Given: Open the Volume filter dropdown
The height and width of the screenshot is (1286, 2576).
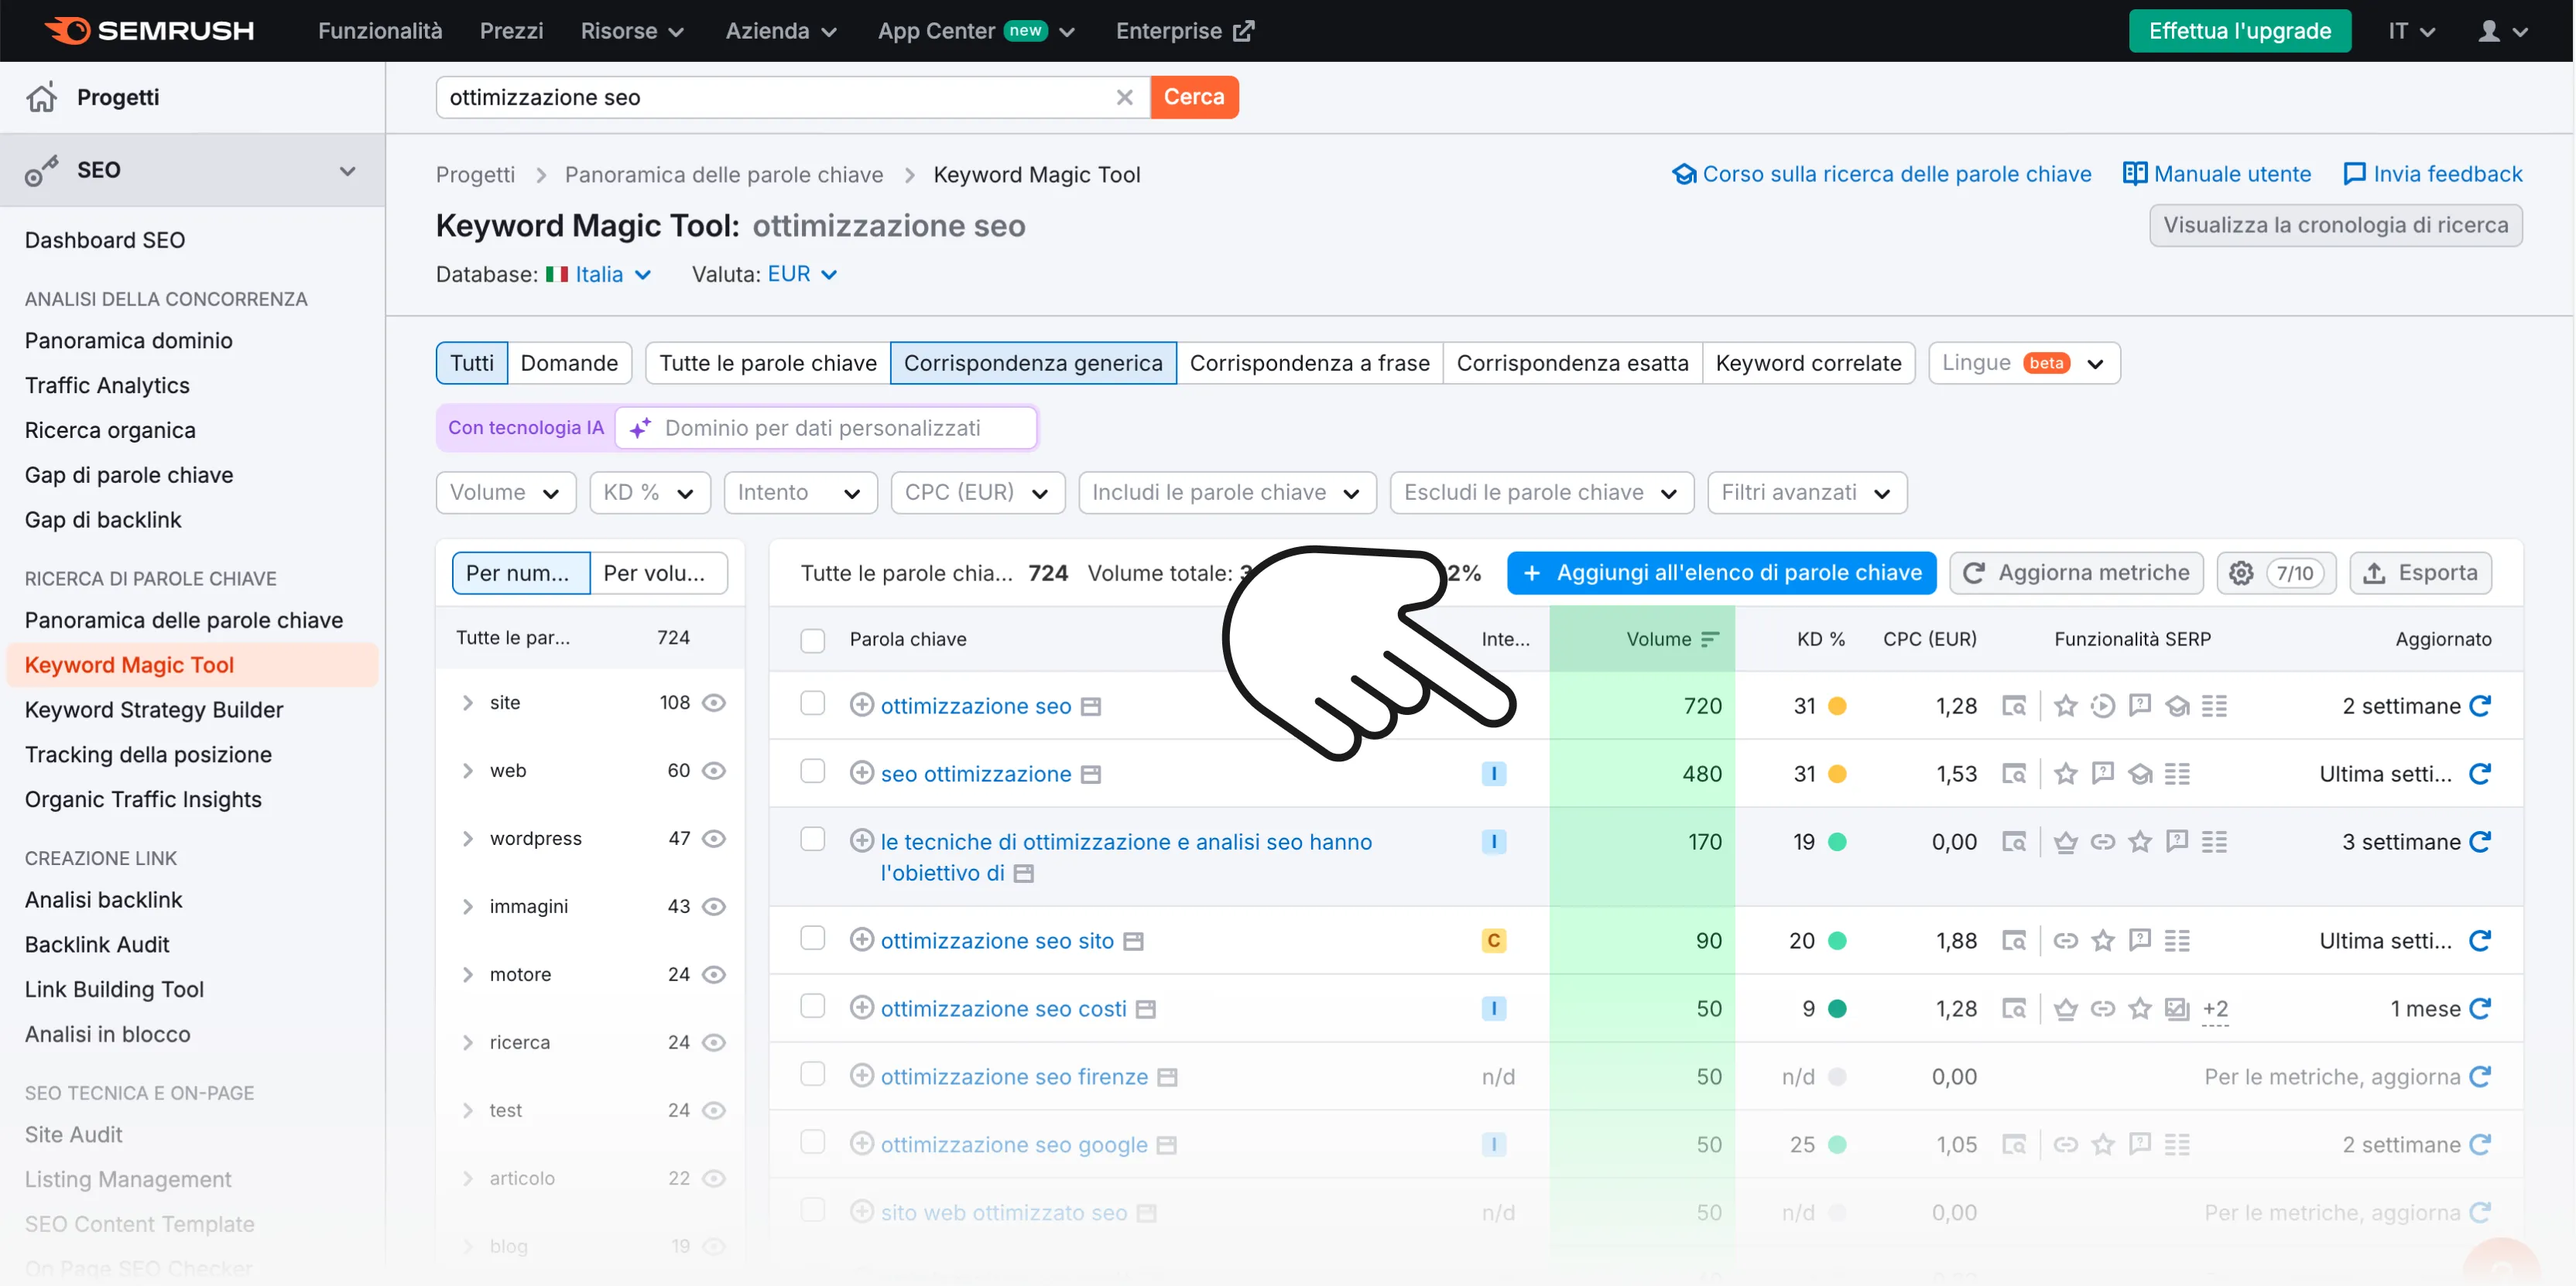Looking at the screenshot, I should [x=506, y=493].
